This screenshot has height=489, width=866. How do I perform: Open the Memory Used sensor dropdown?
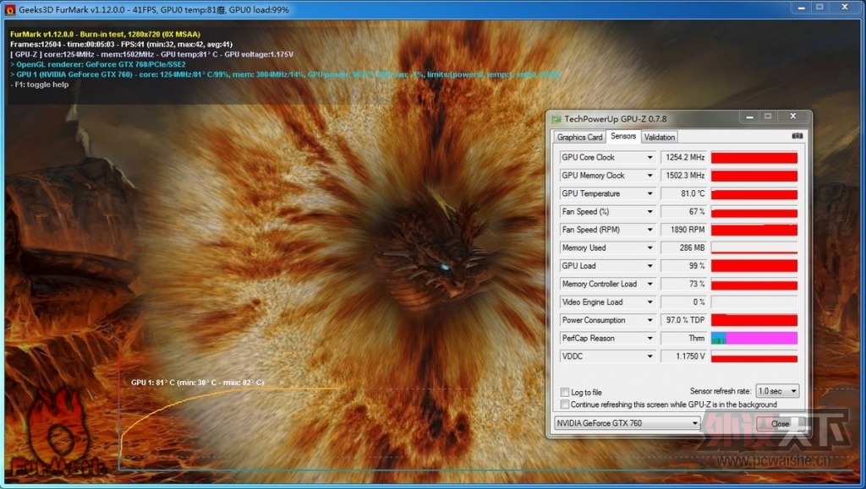click(x=649, y=248)
